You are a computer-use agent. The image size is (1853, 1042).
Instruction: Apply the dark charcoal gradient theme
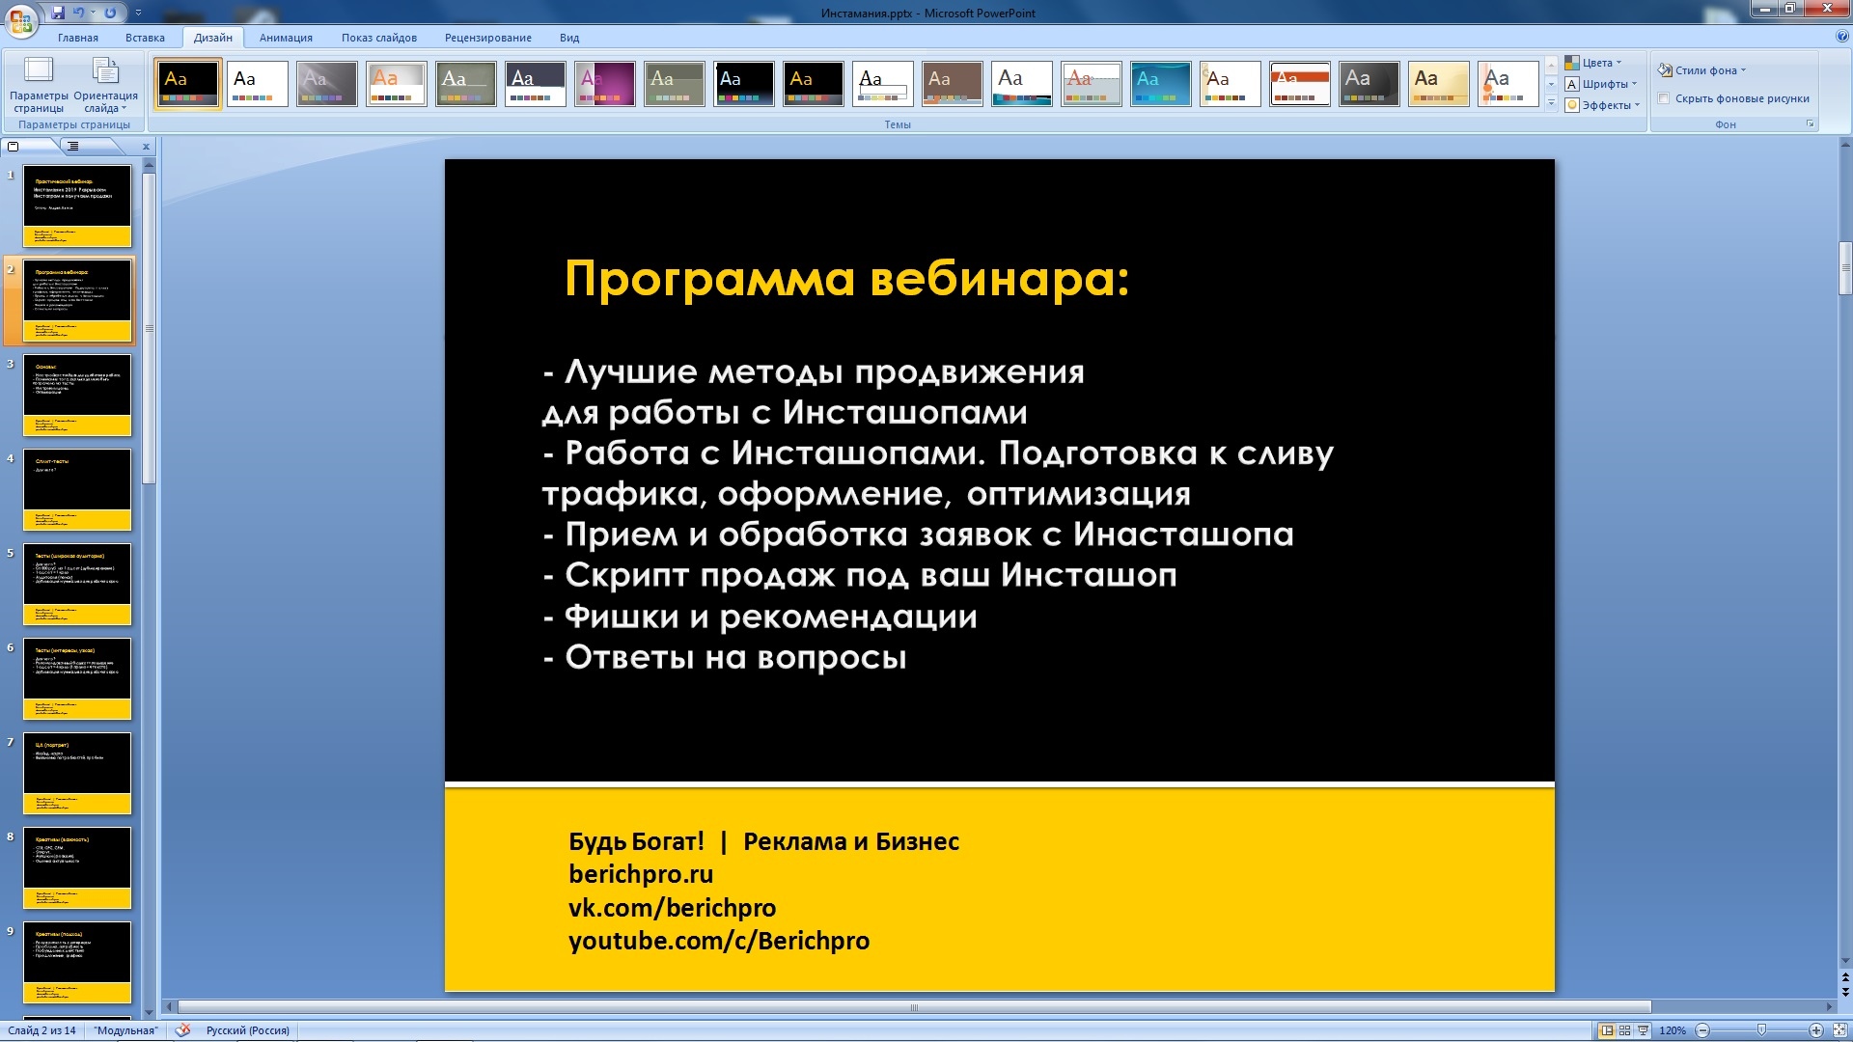(x=1369, y=84)
